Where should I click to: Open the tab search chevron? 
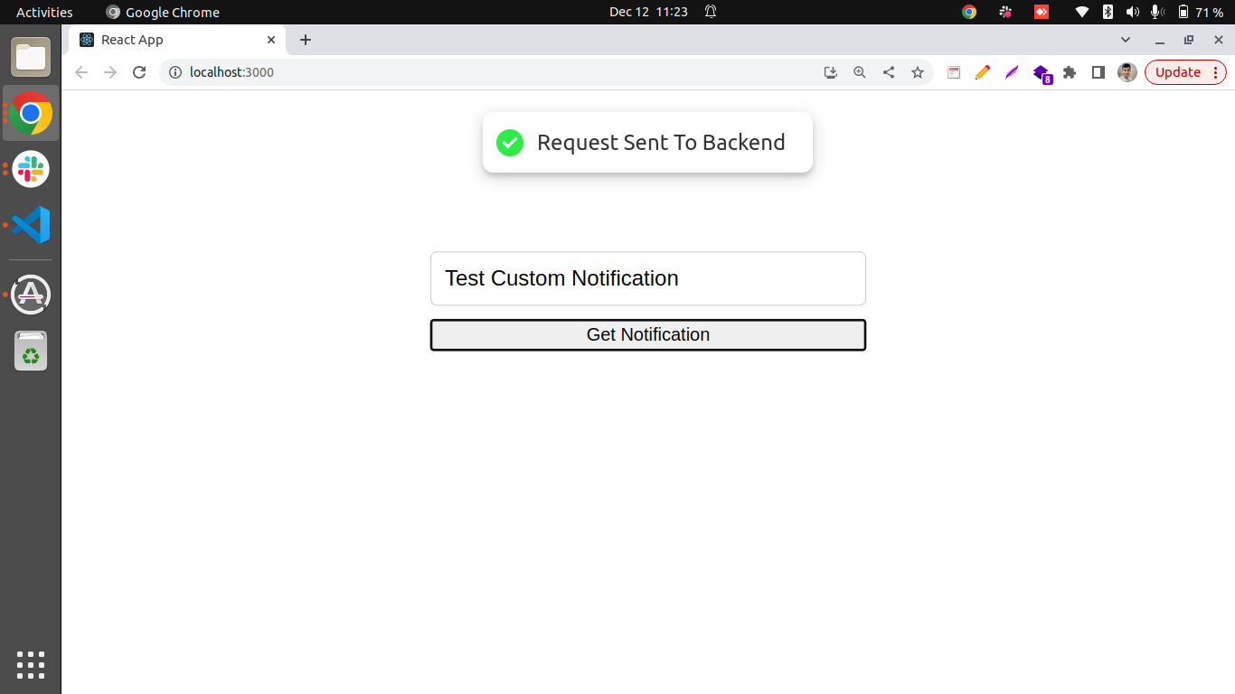click(x=1126, y=40)
